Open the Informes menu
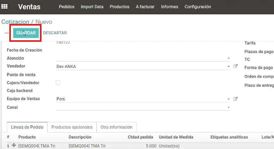 coord(169,7)
